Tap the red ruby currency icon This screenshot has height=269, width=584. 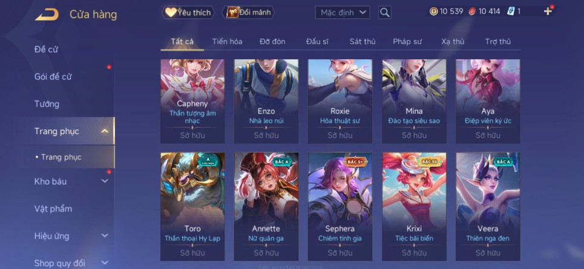472,11
